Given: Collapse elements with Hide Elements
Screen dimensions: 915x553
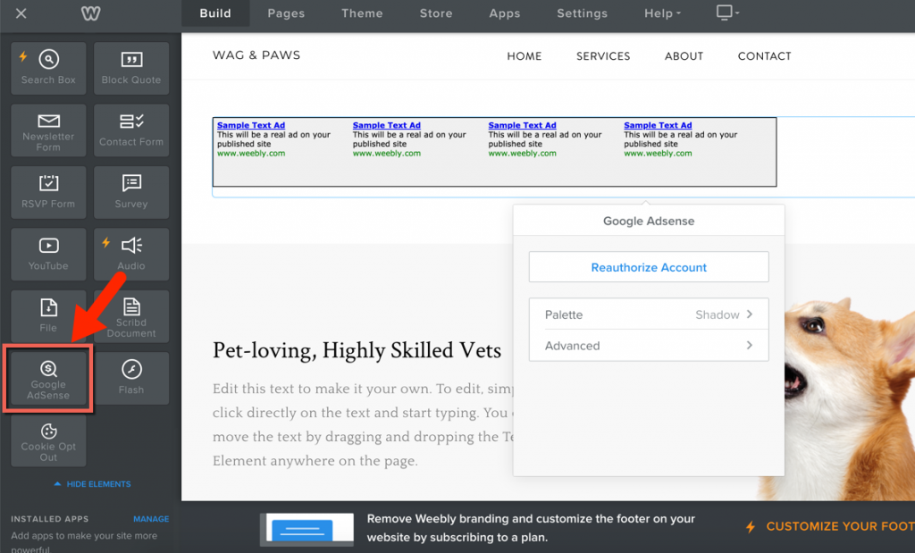Looking at the screenshot, I should (93, 484).
